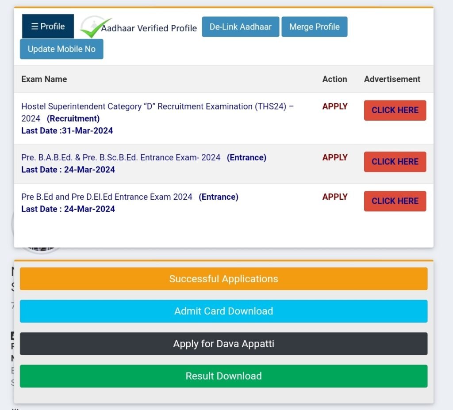Screen dimensions: 453x410
Task: Click the Advertisement column header
Action: [x=392, y=80]
